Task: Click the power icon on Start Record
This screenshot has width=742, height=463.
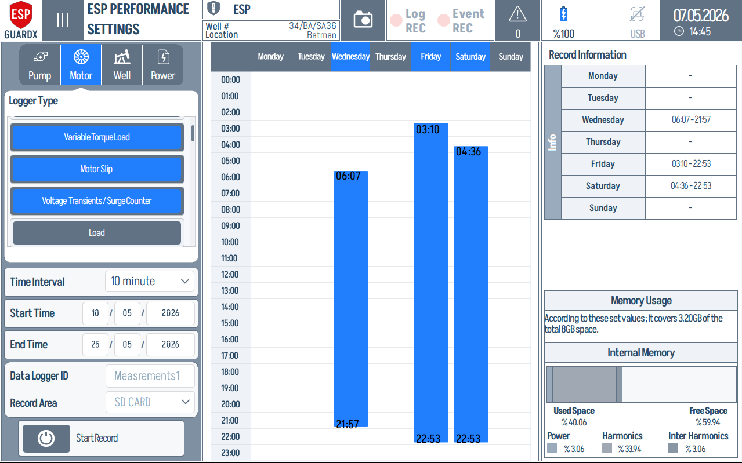Action: click(46, 438)
